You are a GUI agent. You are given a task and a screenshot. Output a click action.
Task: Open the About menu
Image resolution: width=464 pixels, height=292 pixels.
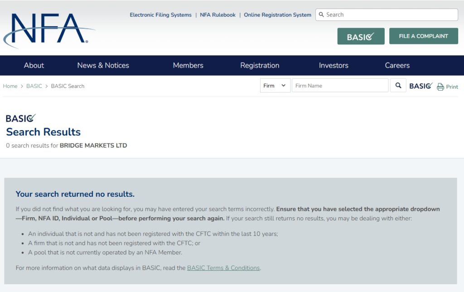coord(34,65)
